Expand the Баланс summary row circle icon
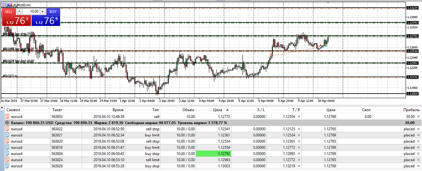 [8, 123]
